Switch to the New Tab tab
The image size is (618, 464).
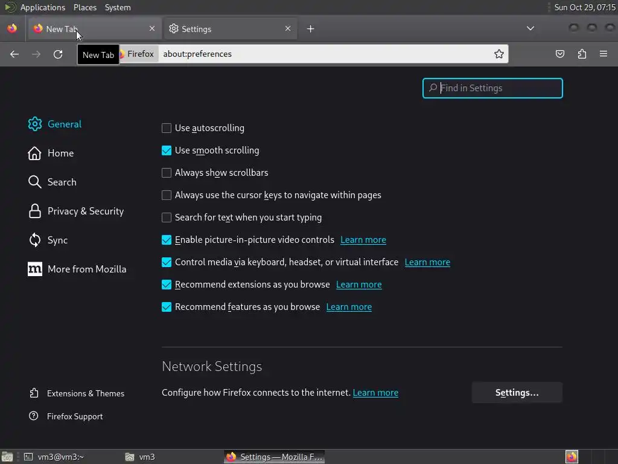91,28
